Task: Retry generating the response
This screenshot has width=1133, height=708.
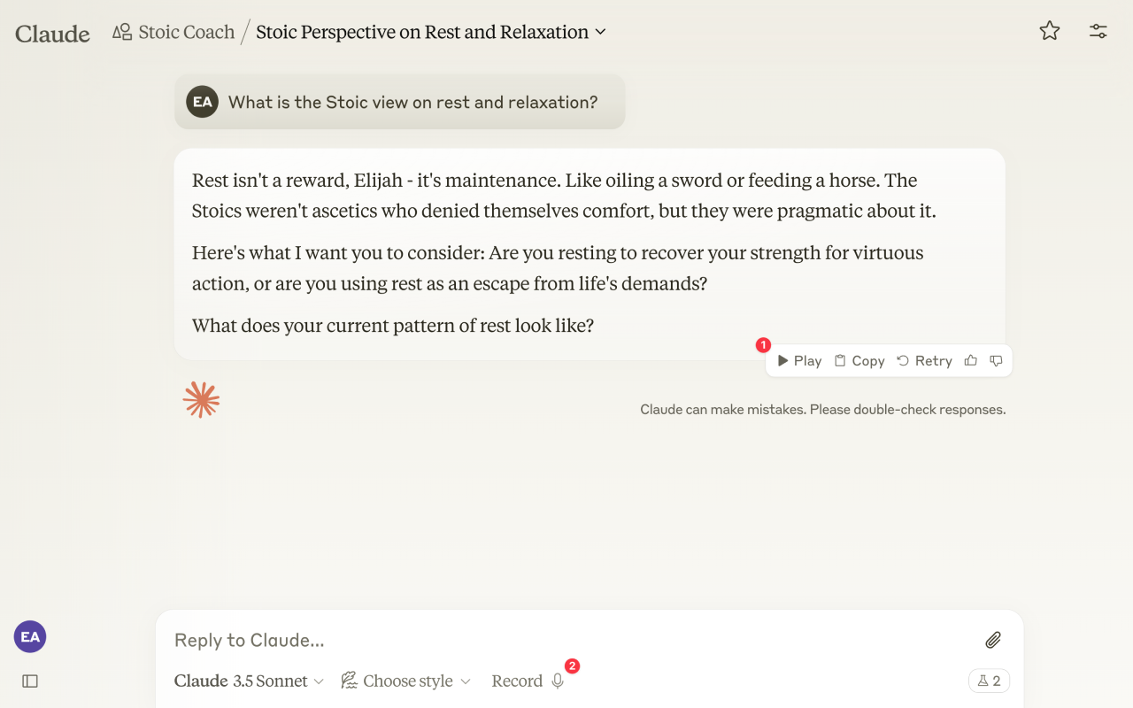Action: [924, 360]
